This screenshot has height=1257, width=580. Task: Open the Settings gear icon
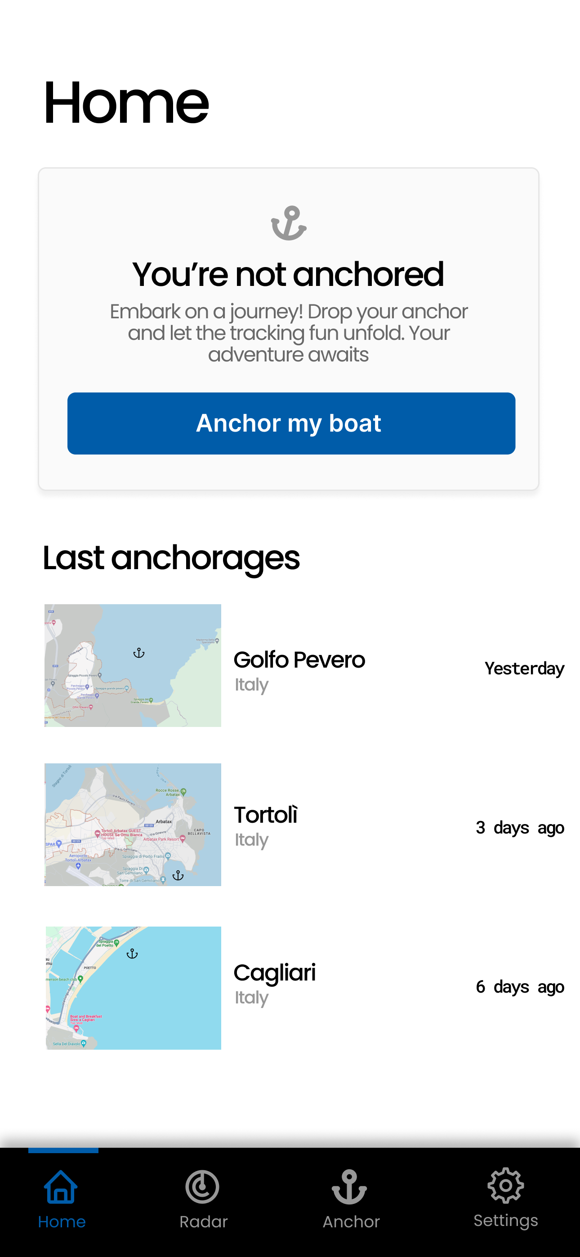[506, 1186]
